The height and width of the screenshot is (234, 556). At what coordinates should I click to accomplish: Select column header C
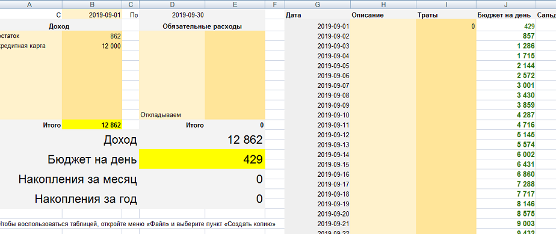click(131, 5)
